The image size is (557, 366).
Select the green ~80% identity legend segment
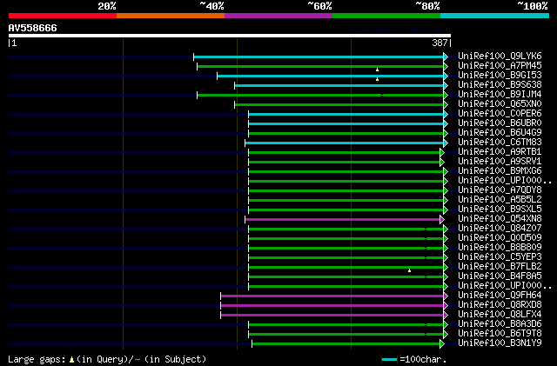[x=386, y=16]
